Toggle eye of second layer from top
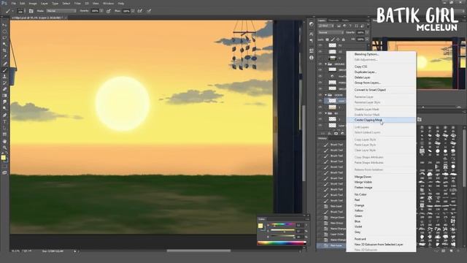The image size is (467, 263). (x=320, y=52)
